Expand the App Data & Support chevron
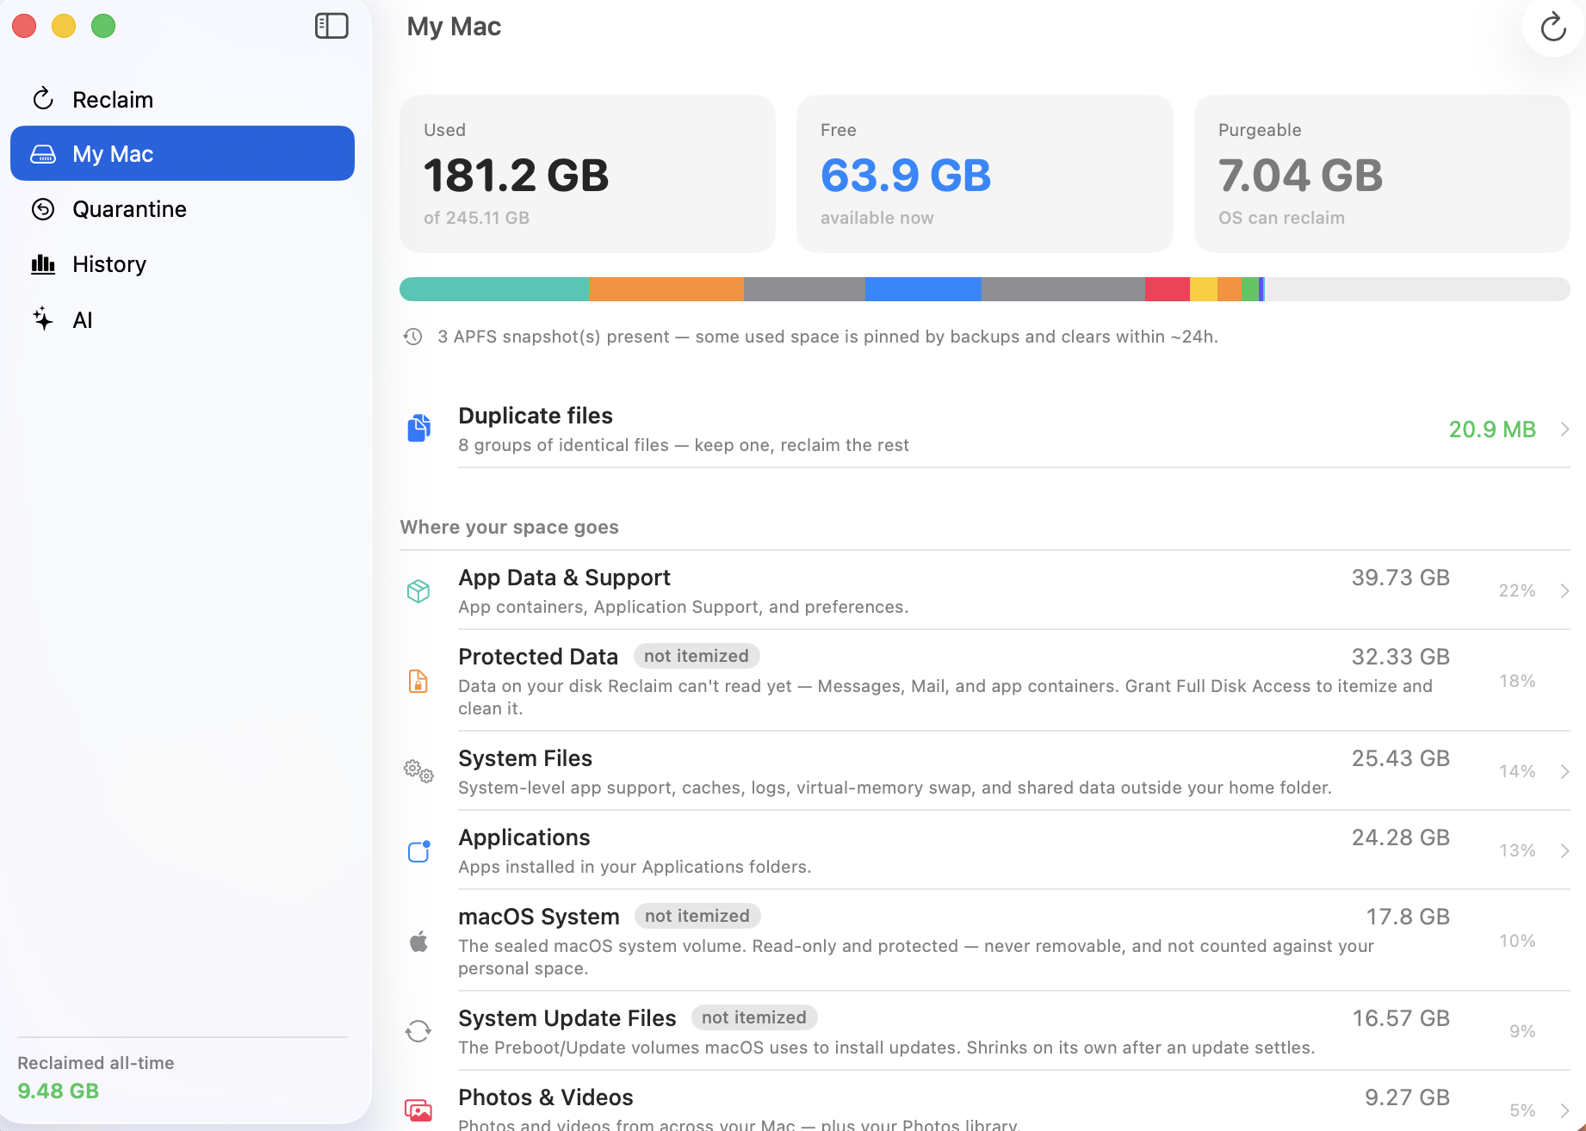 1564,590
